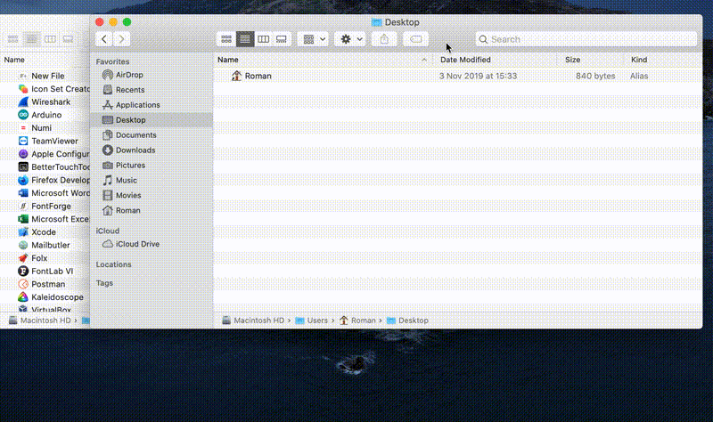
Task: Click the Tags sidebar heading
Action: point(104,283)
